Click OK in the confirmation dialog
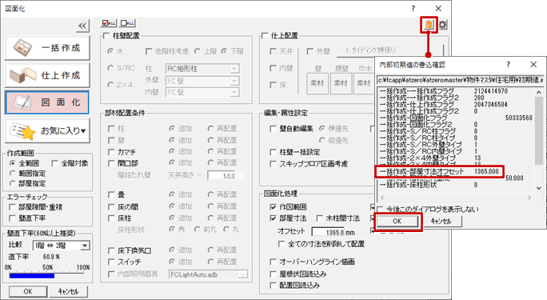 [x=397, y=221]
